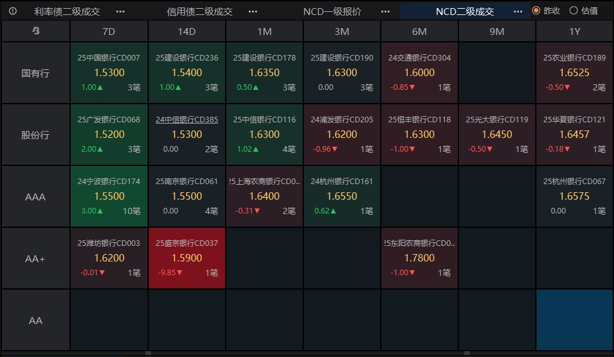Click the 3M column header
Viewport: 614px width, 357px height.
(x=342, y=31)
